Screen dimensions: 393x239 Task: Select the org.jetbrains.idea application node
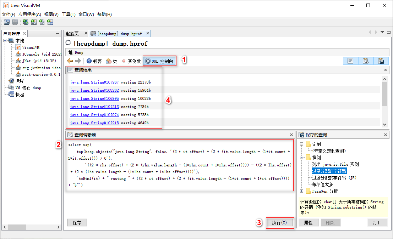[39, 68]
